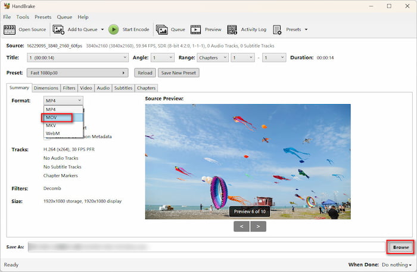Click Save New Preset button

pos(179,73)
